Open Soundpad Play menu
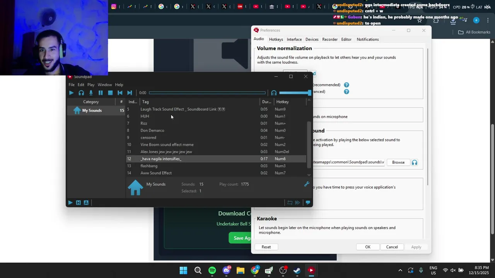Viewport: 495px width, 278px height. pos(91,85)
